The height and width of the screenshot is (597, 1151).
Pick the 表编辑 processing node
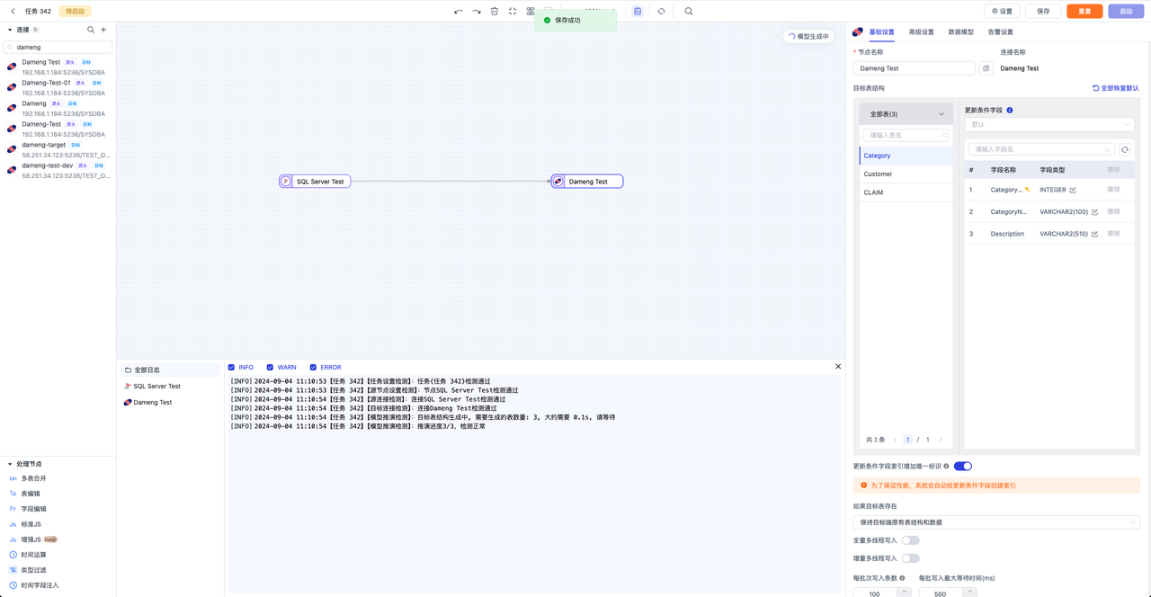31,494
